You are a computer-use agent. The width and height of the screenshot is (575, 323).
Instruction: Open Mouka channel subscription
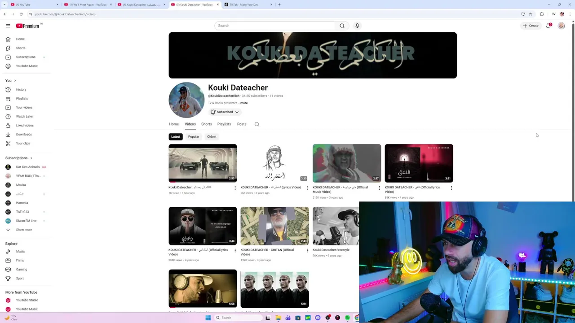coord(20,185)
